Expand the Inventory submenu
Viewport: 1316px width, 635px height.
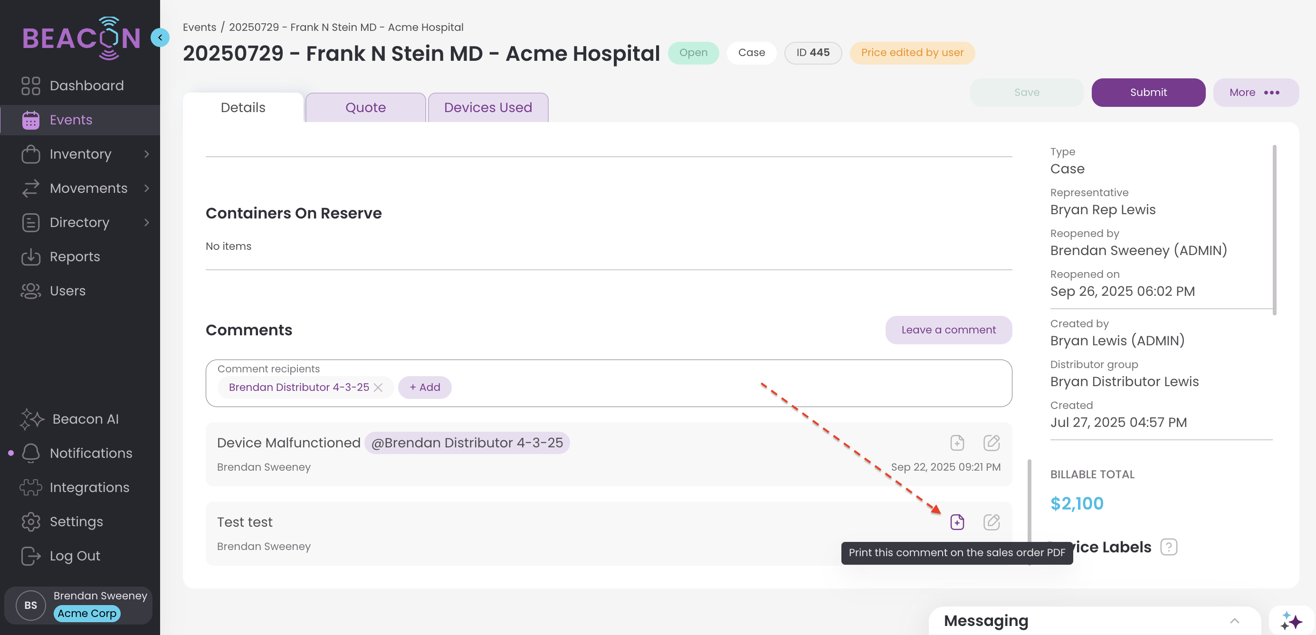pos(147,154)
